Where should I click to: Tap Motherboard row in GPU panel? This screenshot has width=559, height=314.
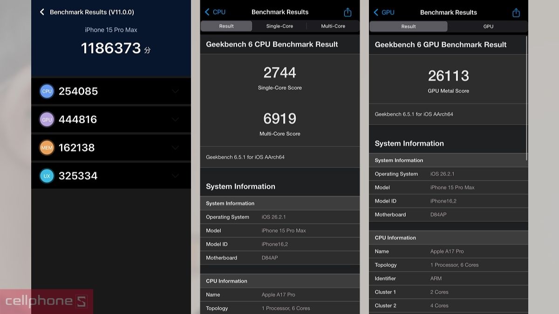coord(449,214)
